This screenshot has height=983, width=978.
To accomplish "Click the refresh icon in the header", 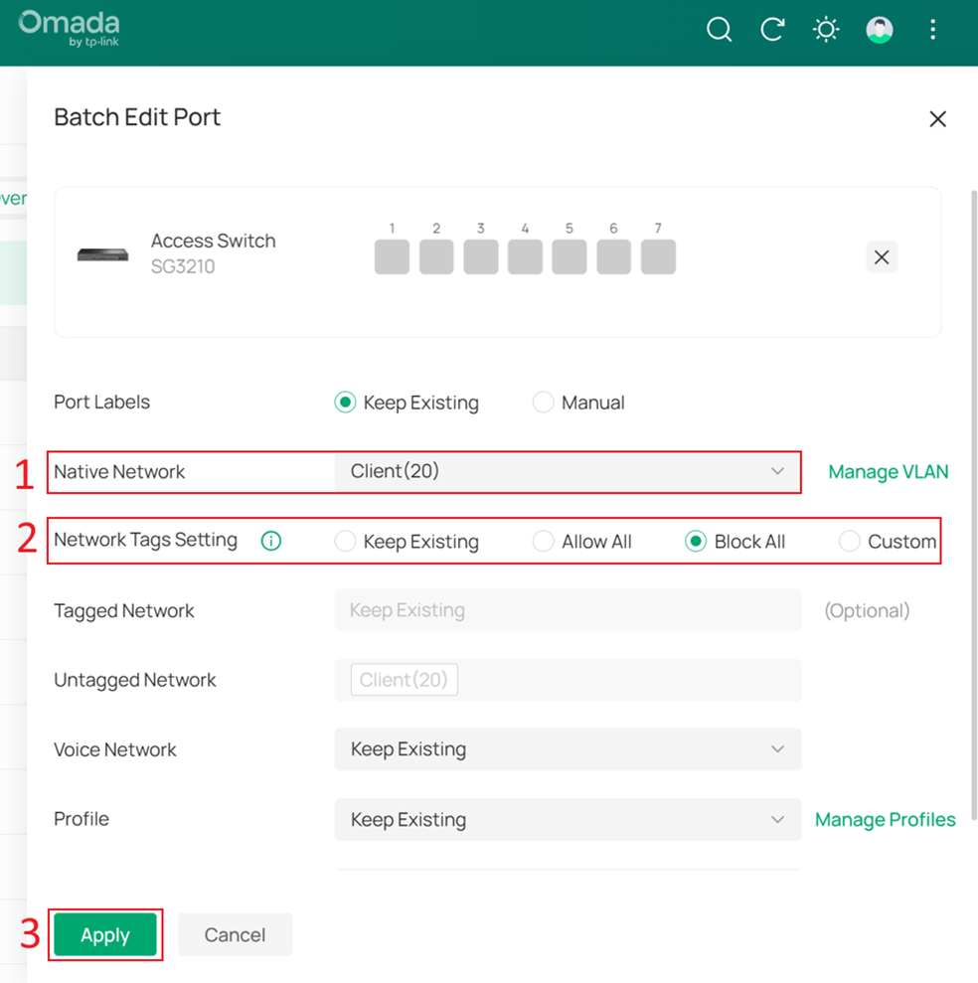I will coord(772,30).
